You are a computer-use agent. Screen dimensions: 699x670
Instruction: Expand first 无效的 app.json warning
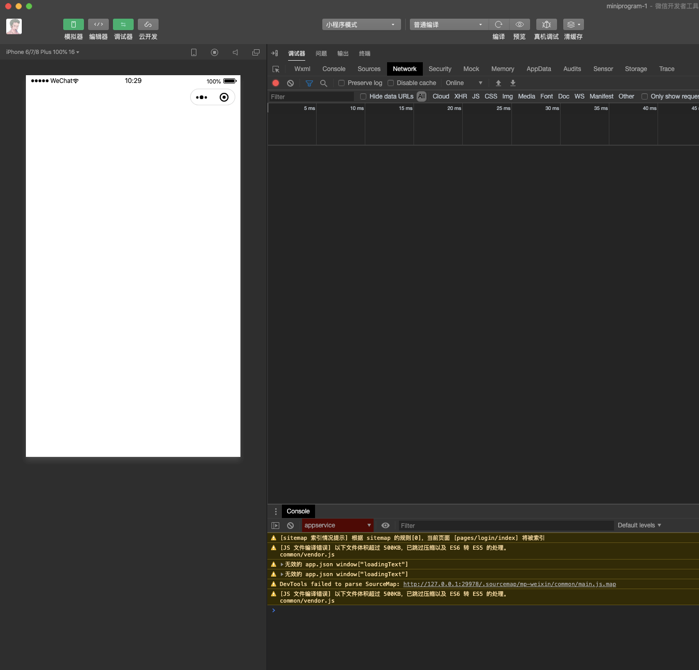tap(282, 564)
